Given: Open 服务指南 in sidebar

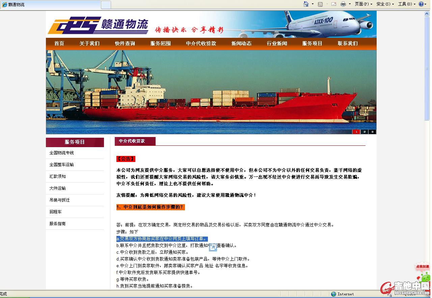Looking at the screenshot, I should click(57, 224).
